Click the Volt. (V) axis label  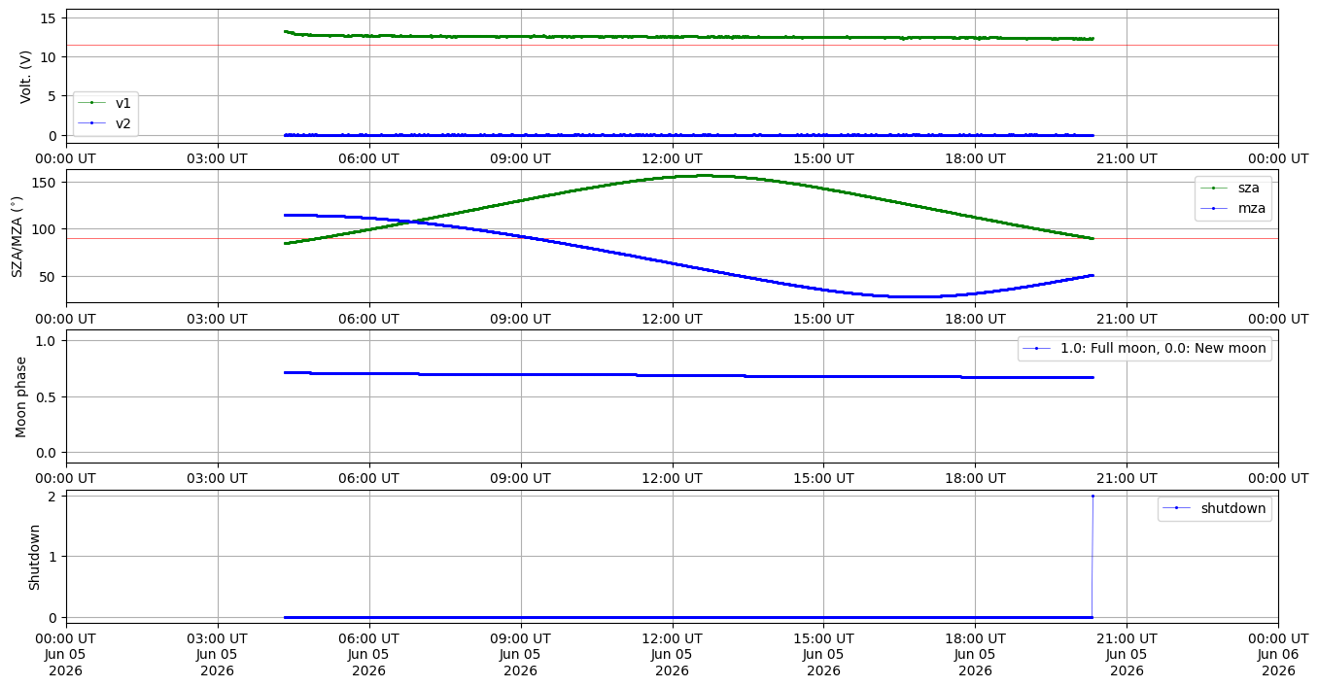(27, 77)
